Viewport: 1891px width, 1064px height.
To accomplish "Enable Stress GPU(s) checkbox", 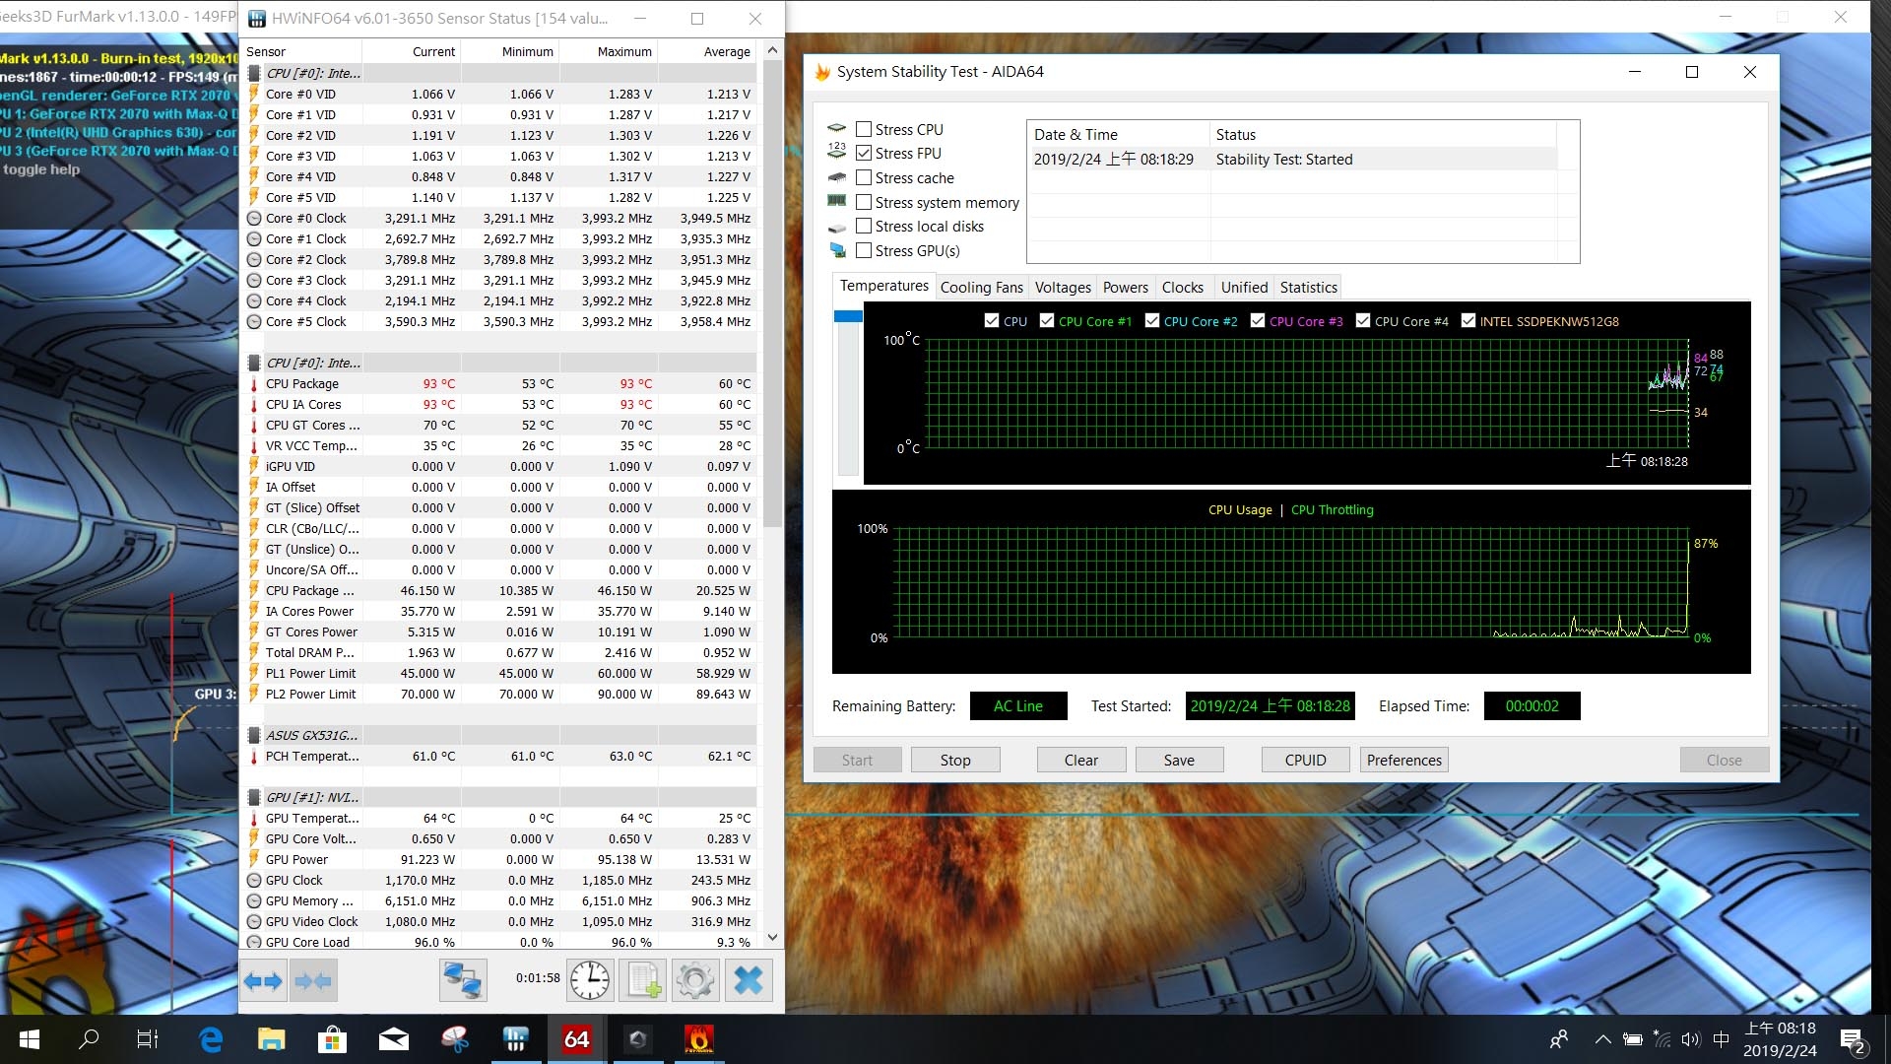I will pos(864,250).
